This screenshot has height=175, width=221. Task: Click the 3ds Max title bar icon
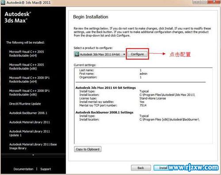pyautogui.click(x=3, y=3)
